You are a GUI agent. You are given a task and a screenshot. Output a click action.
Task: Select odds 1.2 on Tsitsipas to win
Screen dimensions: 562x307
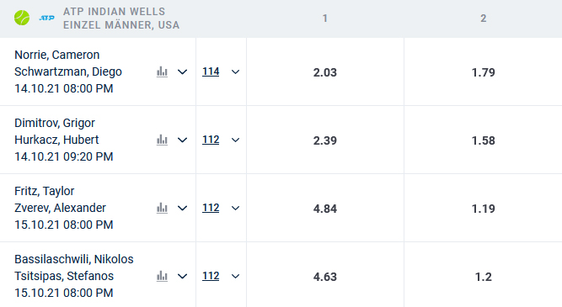tap(483, 277)
